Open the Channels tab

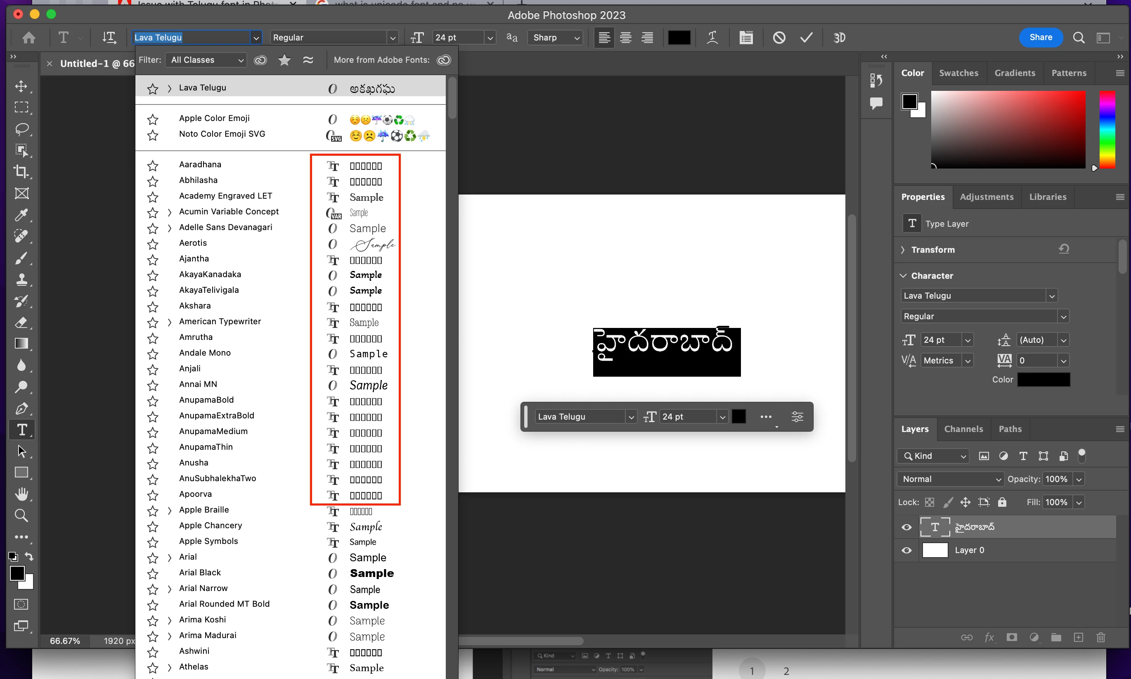point(963,429)
